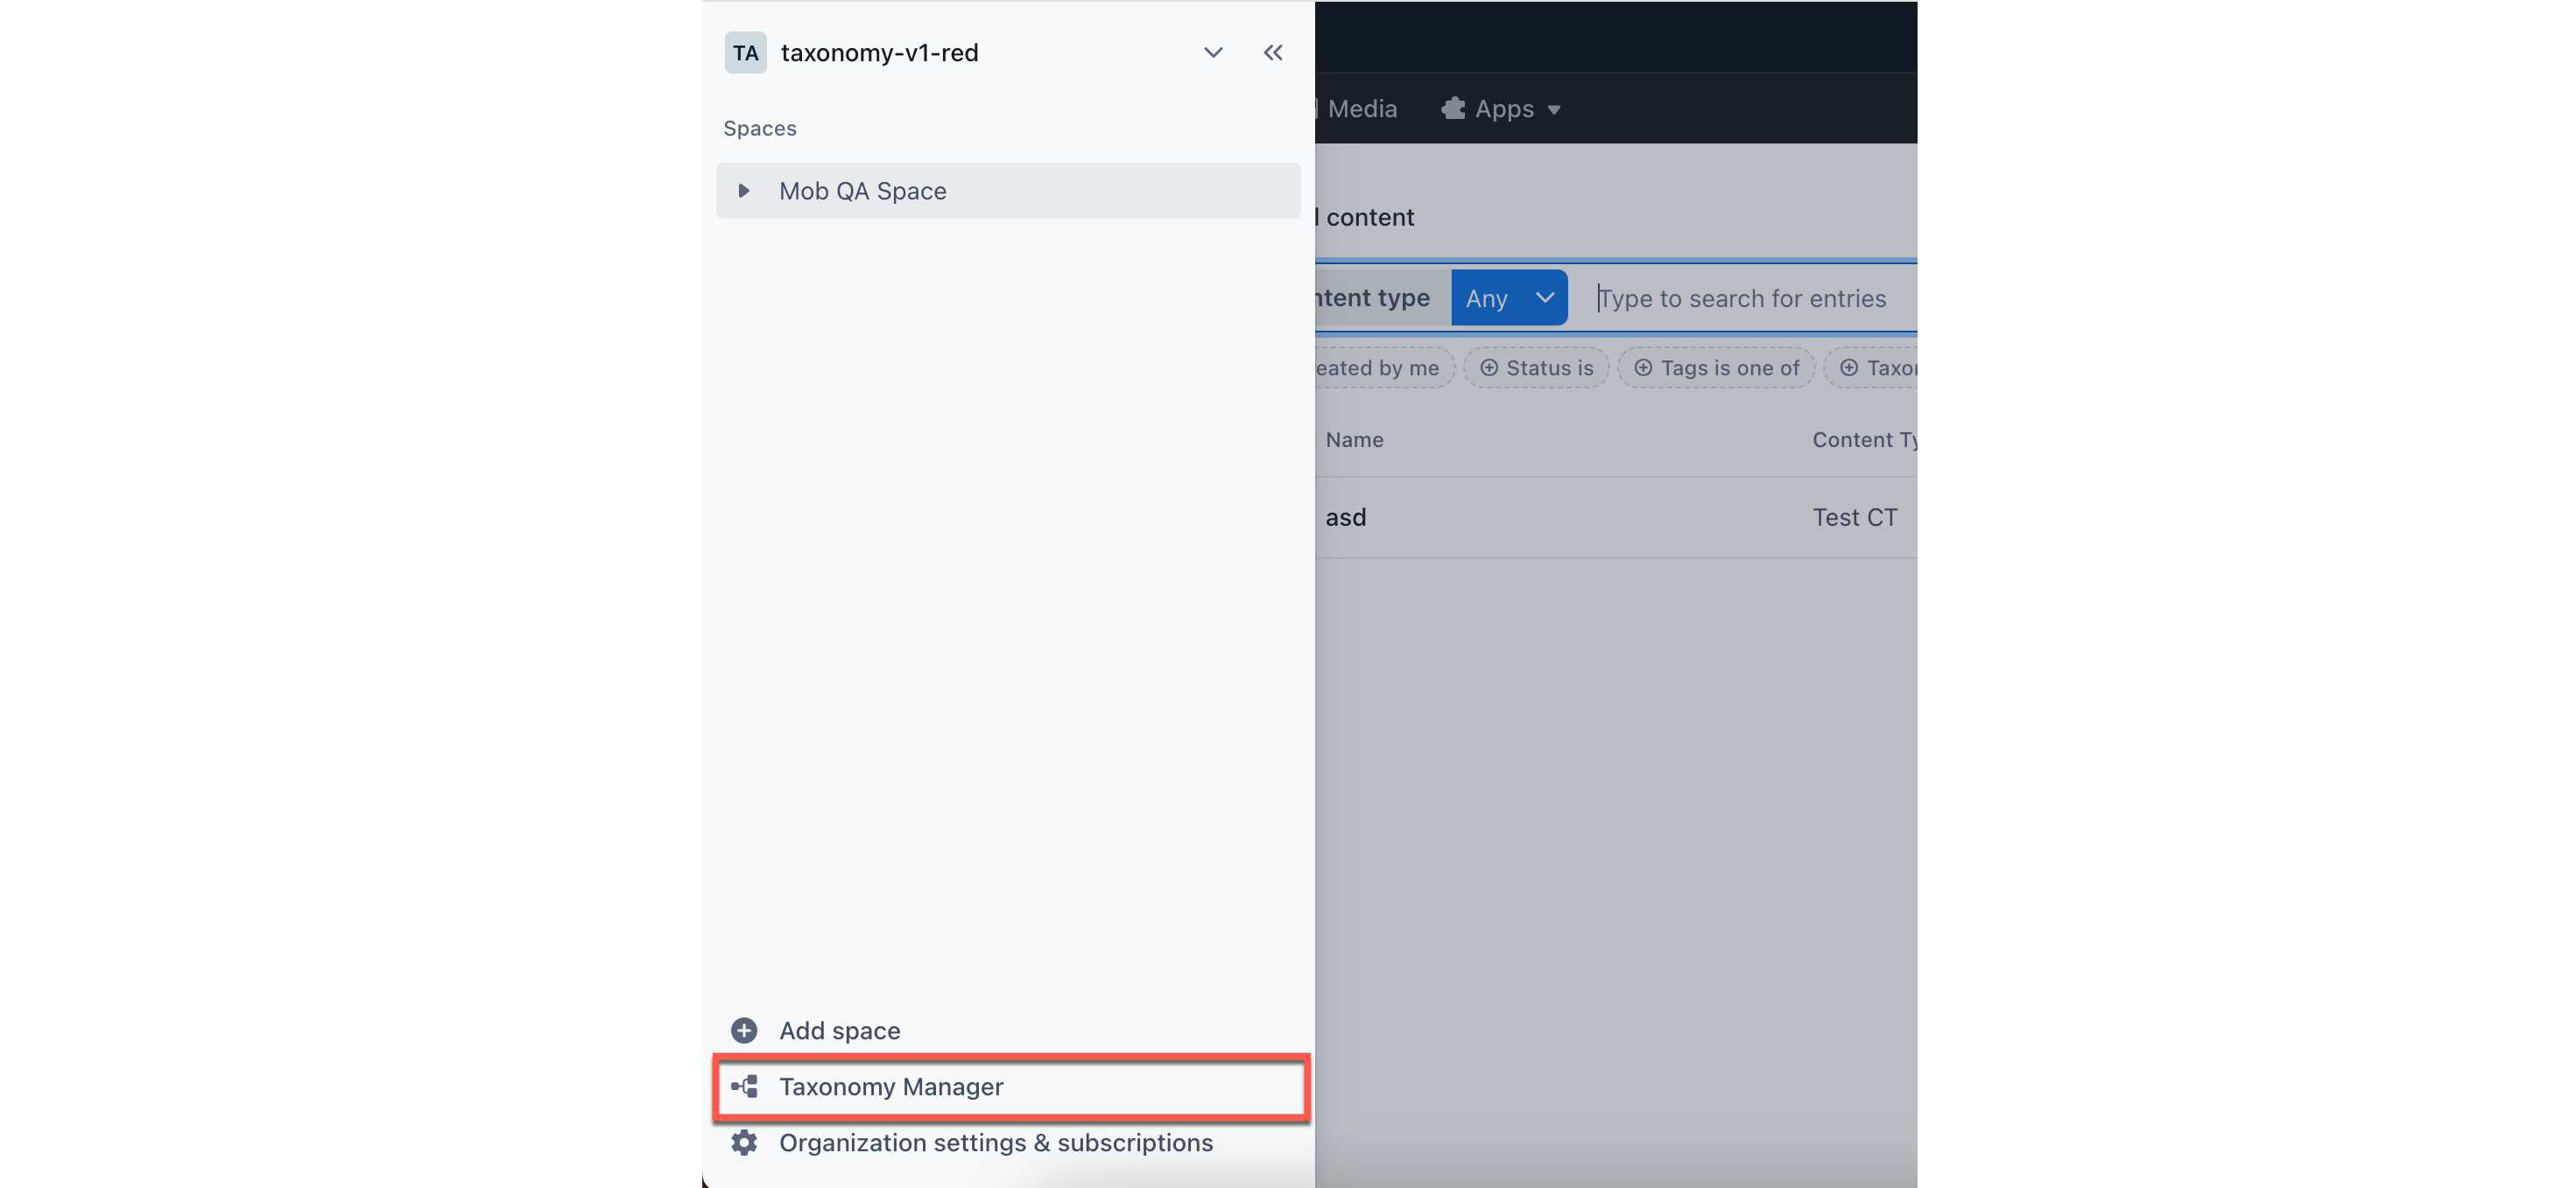Open the taxonomy-v1-red organization dropdown chevron
The image size is (2576, 1188).
(1213, 53)
